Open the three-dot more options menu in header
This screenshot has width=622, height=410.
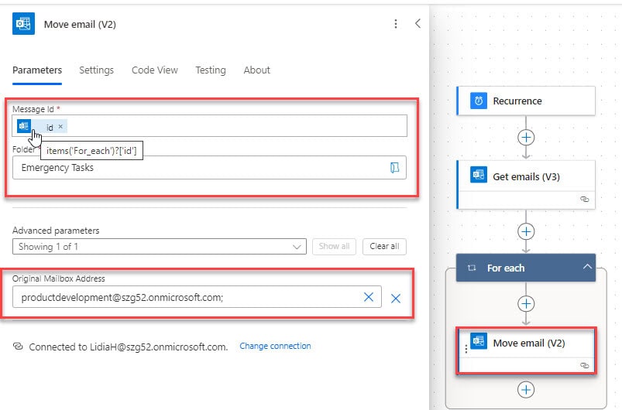(396, 24)
